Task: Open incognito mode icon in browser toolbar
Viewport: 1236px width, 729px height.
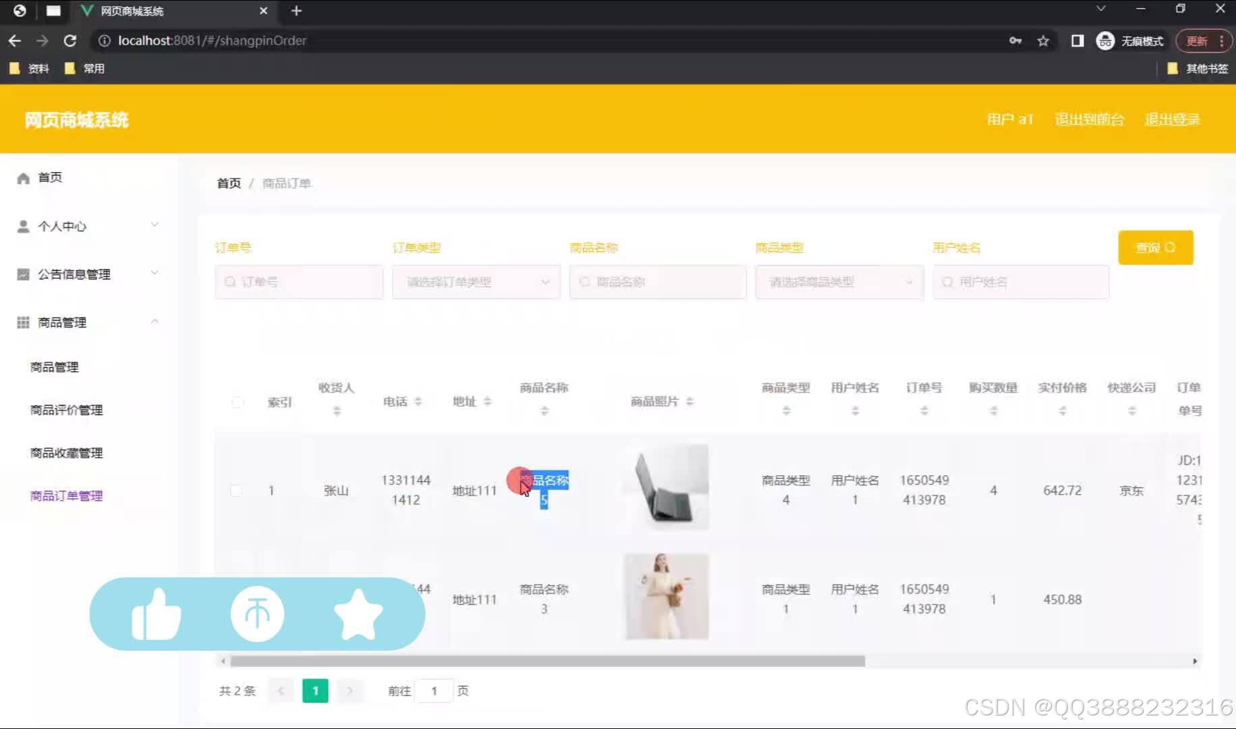Action: click(x=1104, y=41)
